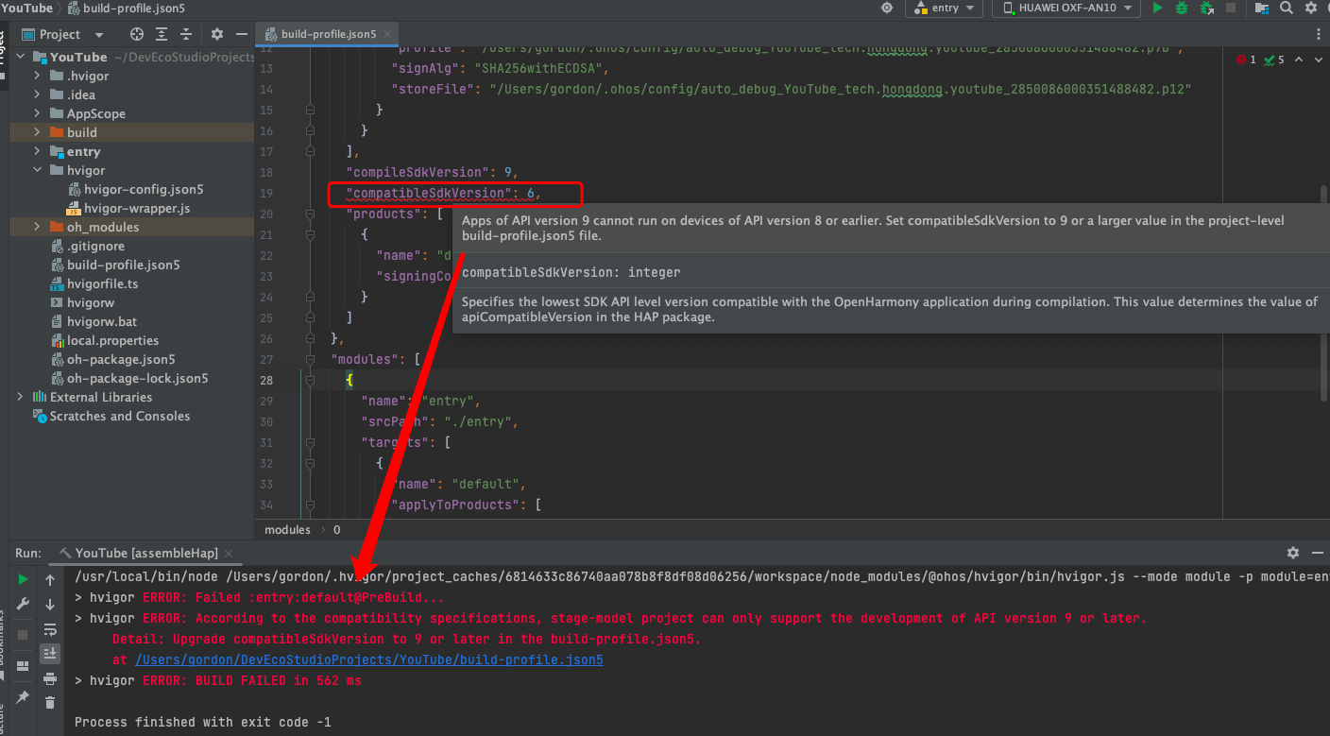Collapse the hvigor folder
The image size is (1330, 736).
(x=37, y=170)
